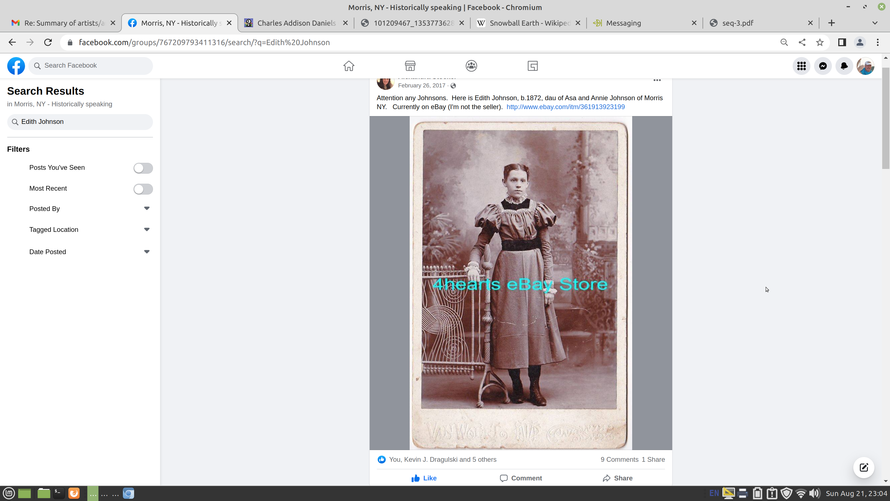Click the Search Facebook field
This screenshot has height=501, width=890.
[x=90, y=66]
